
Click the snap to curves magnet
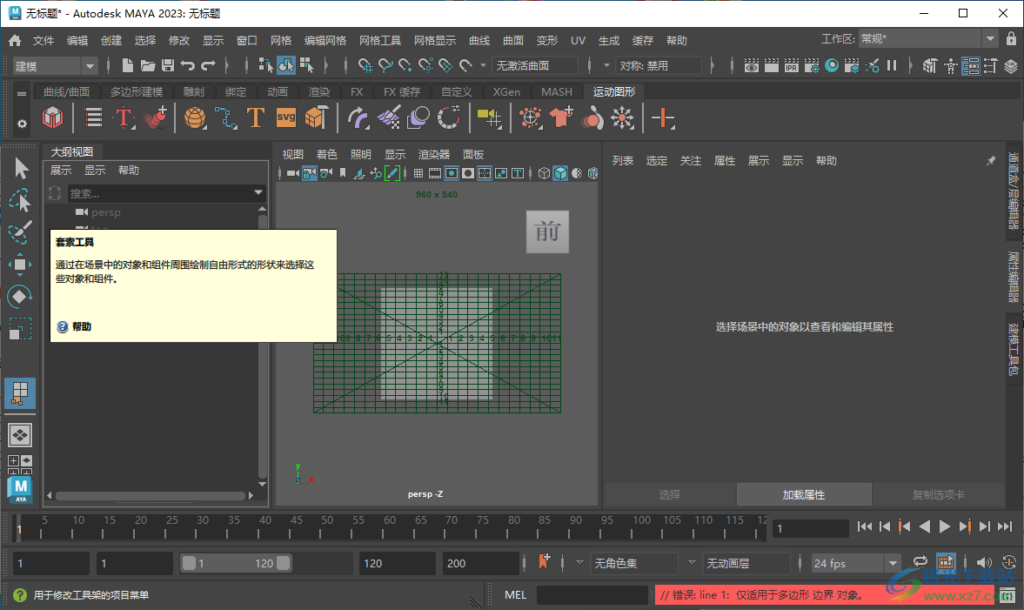coord(386,65)
